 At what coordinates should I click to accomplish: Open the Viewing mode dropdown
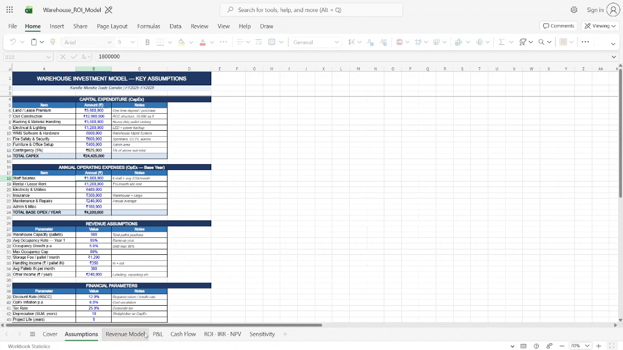[x=600, y=26]
